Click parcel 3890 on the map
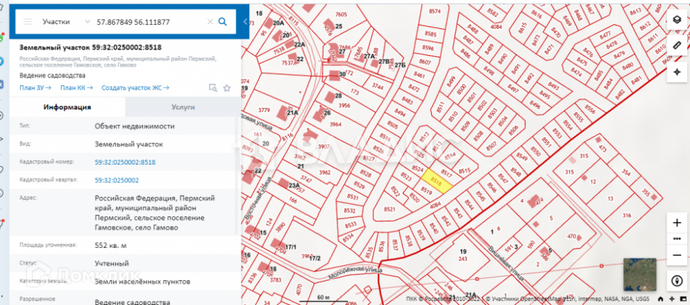Viewport: 690px width, 305px height. tap(281, 227)
